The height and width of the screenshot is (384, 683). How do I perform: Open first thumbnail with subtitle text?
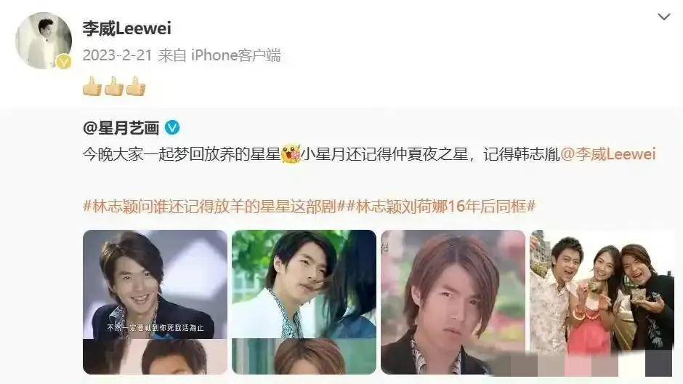(155, 302)
